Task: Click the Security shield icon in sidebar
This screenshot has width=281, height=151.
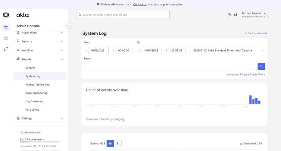Action: (18, 41)
